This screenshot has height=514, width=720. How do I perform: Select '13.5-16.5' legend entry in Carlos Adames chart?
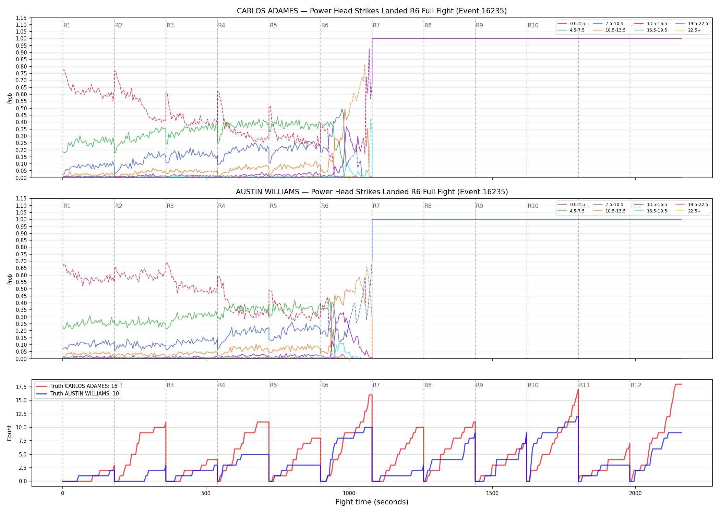[x=651, y=24]
